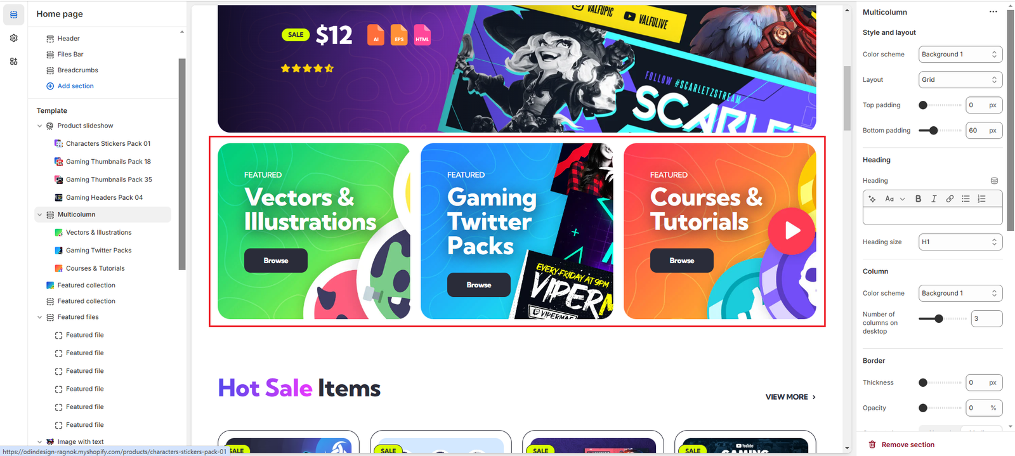Click the Heading text input area

click(x=933, y=216)
